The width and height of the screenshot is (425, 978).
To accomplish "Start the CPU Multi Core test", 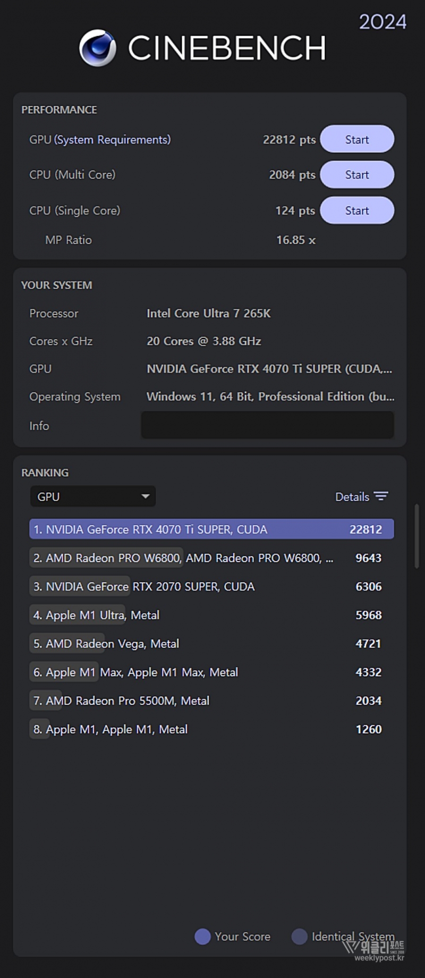I will tap(357, 175).
